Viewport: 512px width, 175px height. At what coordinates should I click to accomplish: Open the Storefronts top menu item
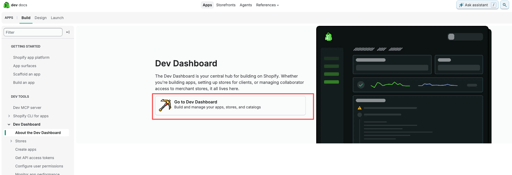tap(226, 5)
